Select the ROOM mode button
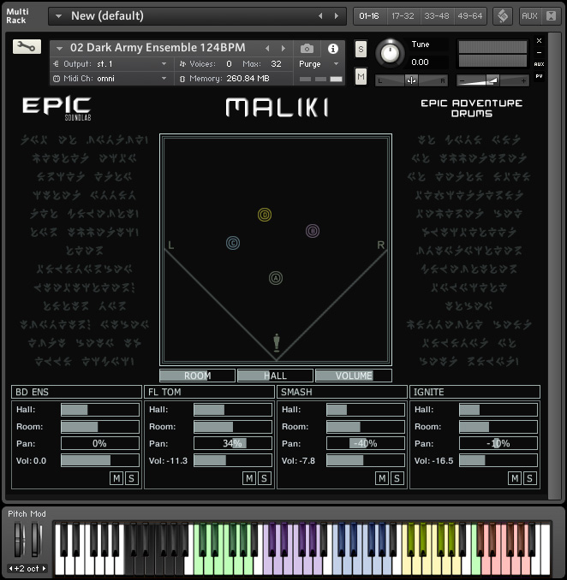The image size is (567, 580). (x=197, y=376)
